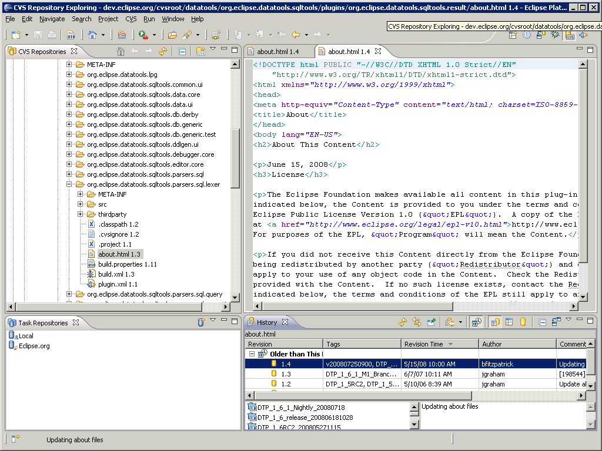Click the Open Task folder toolbar icon
The height and width of the screenshot is (451, 602).
172,35
